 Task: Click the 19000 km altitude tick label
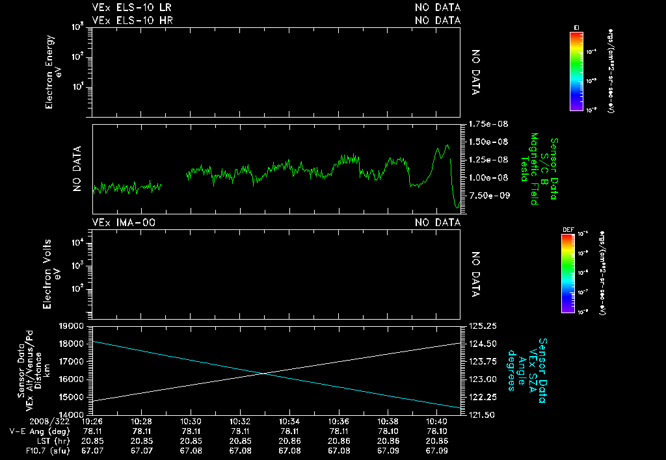(72, 326)
